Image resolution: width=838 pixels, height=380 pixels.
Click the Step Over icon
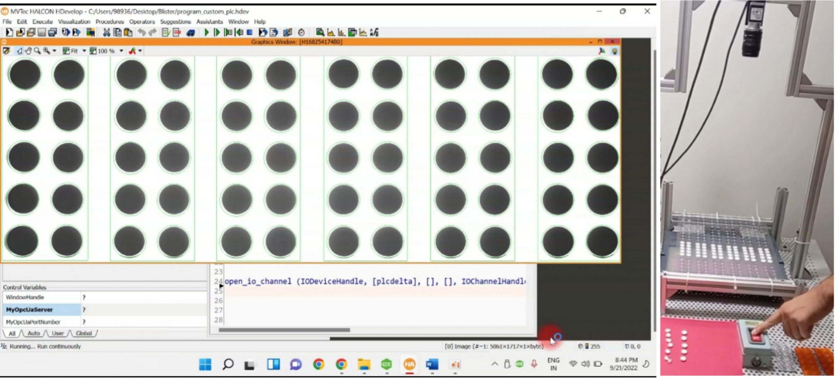228,32
